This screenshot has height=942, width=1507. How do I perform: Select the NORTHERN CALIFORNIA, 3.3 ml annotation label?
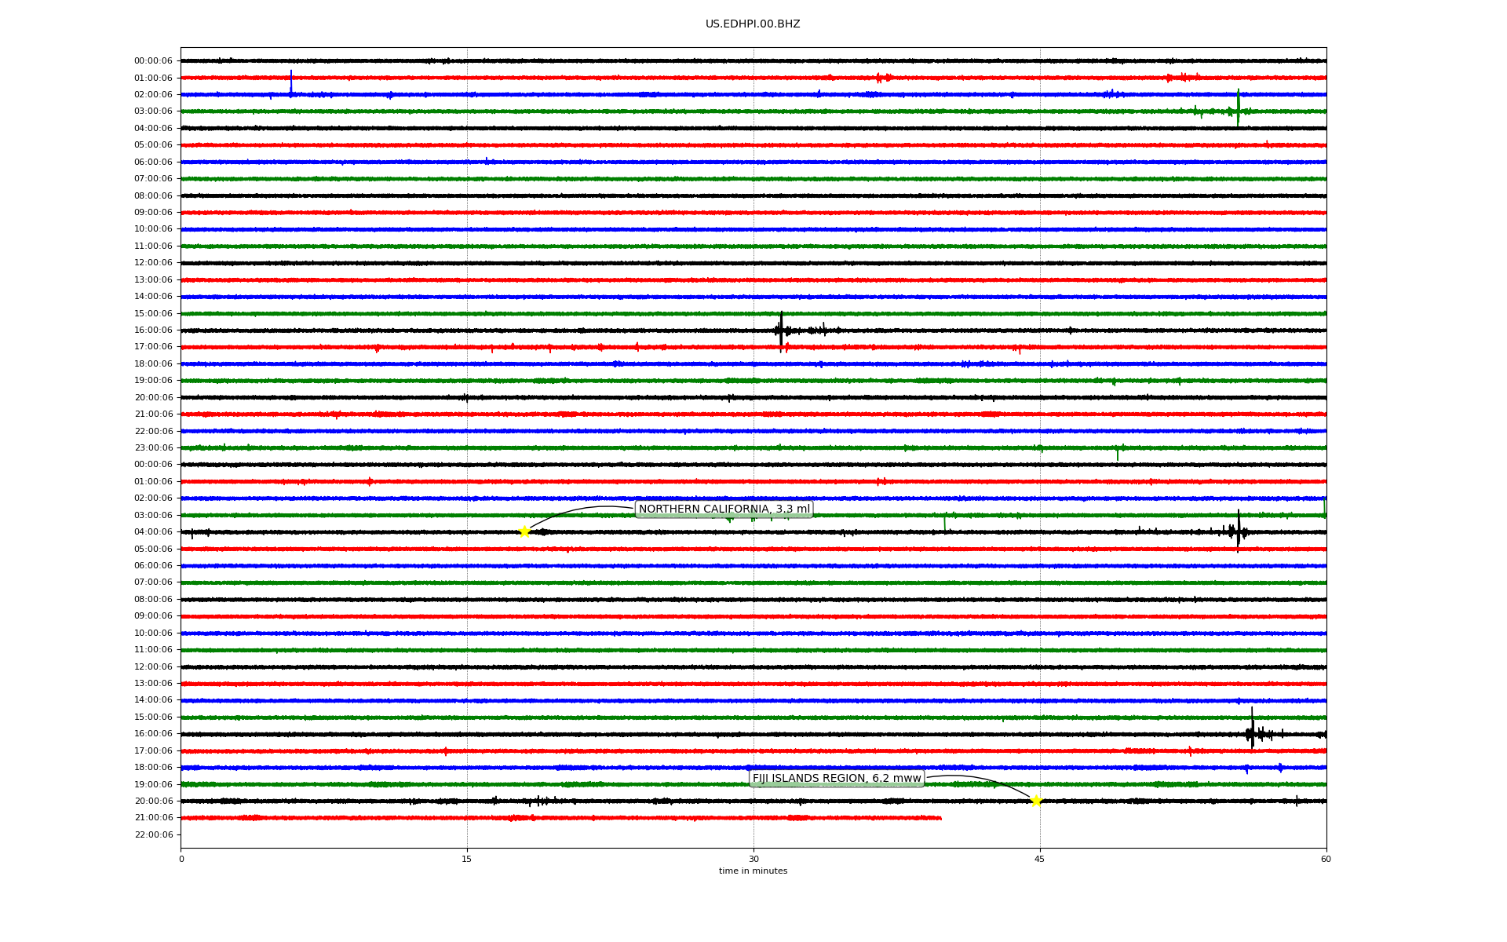[724, 509]
